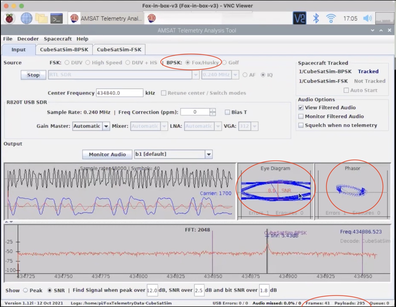Open the terminal icon in taskbar
Screen dimensions: 396x307
point(57,18)
